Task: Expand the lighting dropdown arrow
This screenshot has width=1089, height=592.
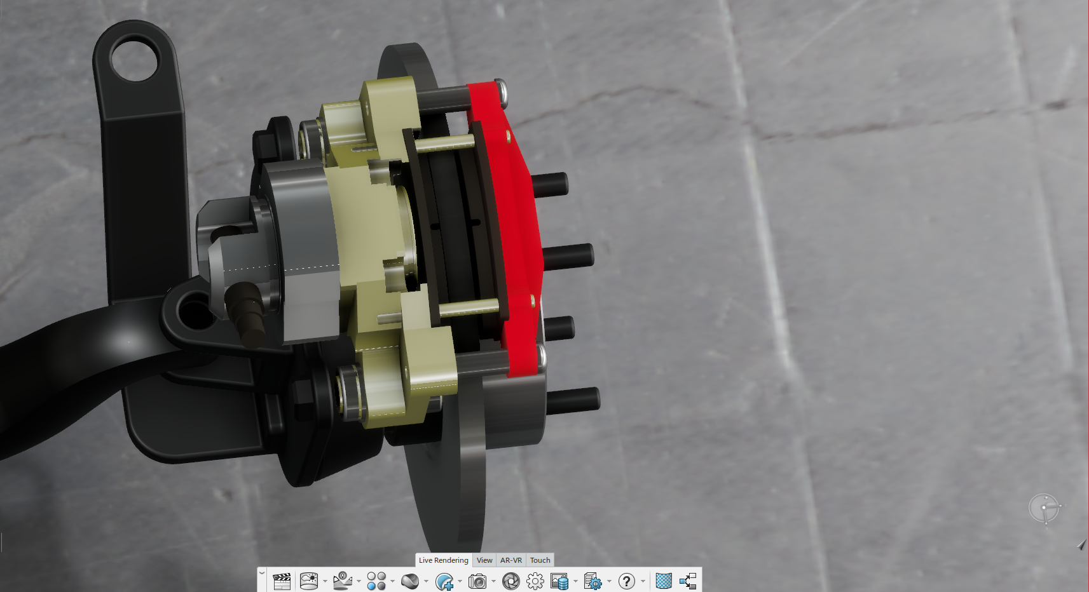Action: 359,581
